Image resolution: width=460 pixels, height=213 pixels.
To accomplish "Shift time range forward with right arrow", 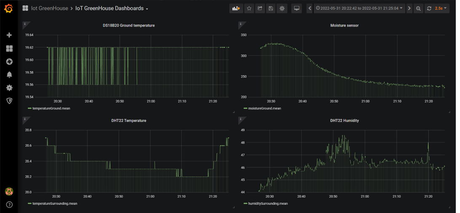I will (409, 8).
